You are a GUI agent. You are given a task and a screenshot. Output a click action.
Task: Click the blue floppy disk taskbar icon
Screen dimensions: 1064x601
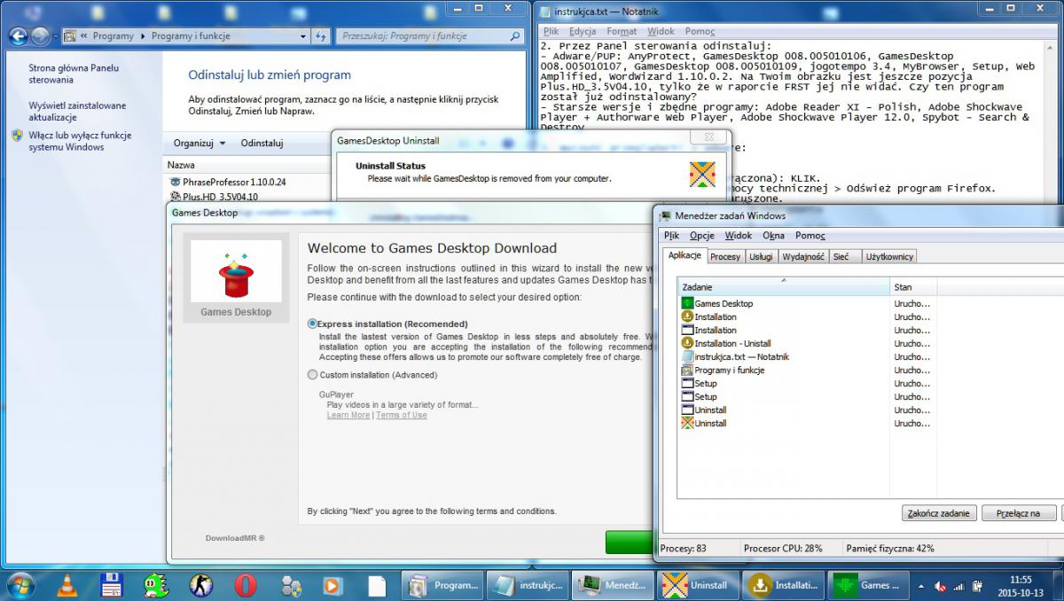point(111,585)
